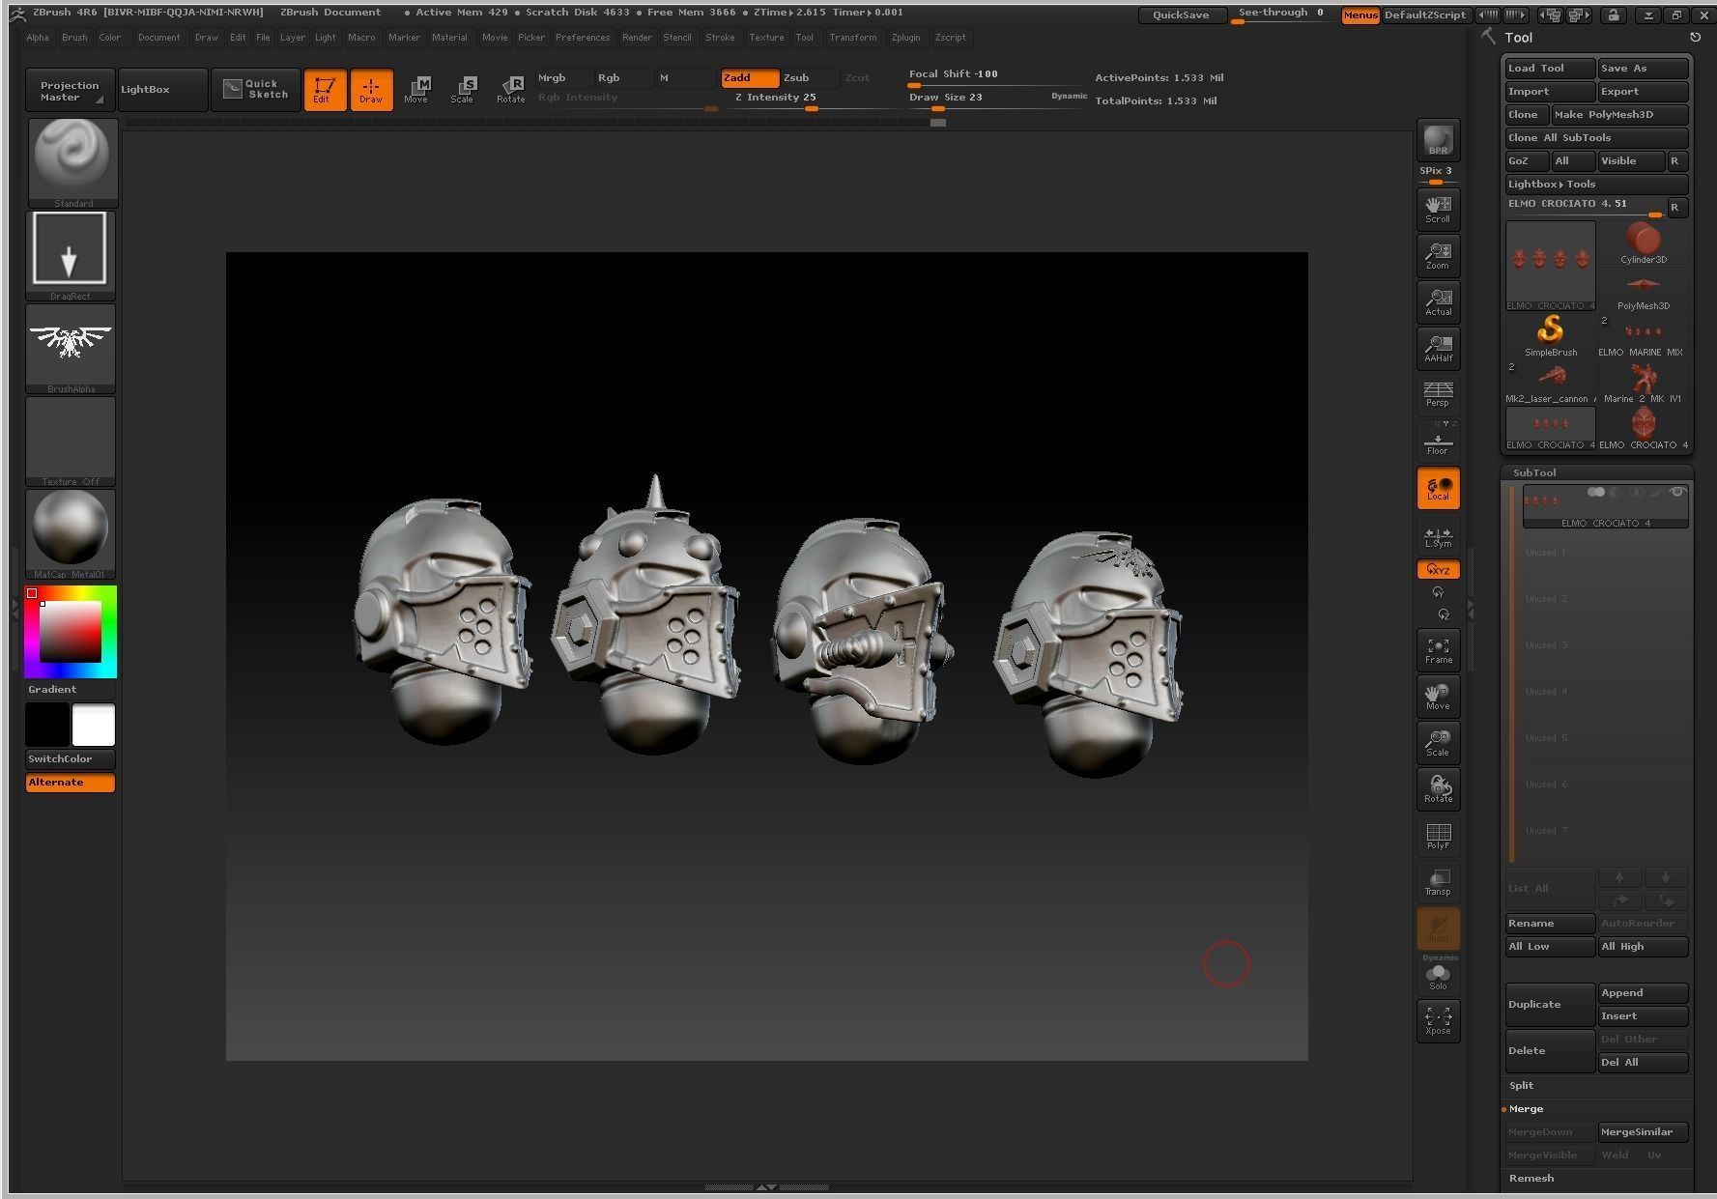Open the Brush menu
The image size is (1717, 1199).
[74, 38]
